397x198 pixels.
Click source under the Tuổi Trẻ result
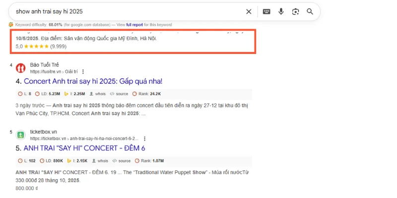tap(122, 94)
